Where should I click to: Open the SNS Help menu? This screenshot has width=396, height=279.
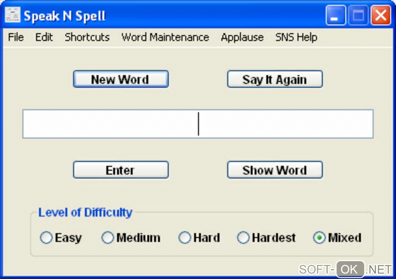click(296, 37)
